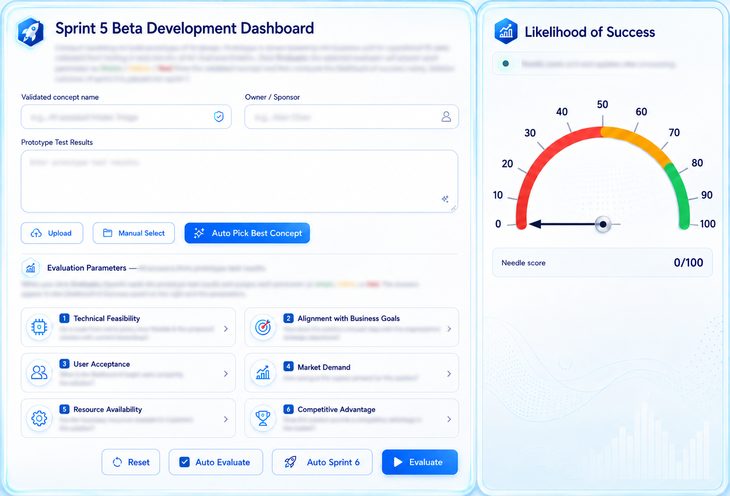The width and height of the screenshot is (730, 496).
Task: Click the users icon for User Acceptance
Action: tap(39, 373)
